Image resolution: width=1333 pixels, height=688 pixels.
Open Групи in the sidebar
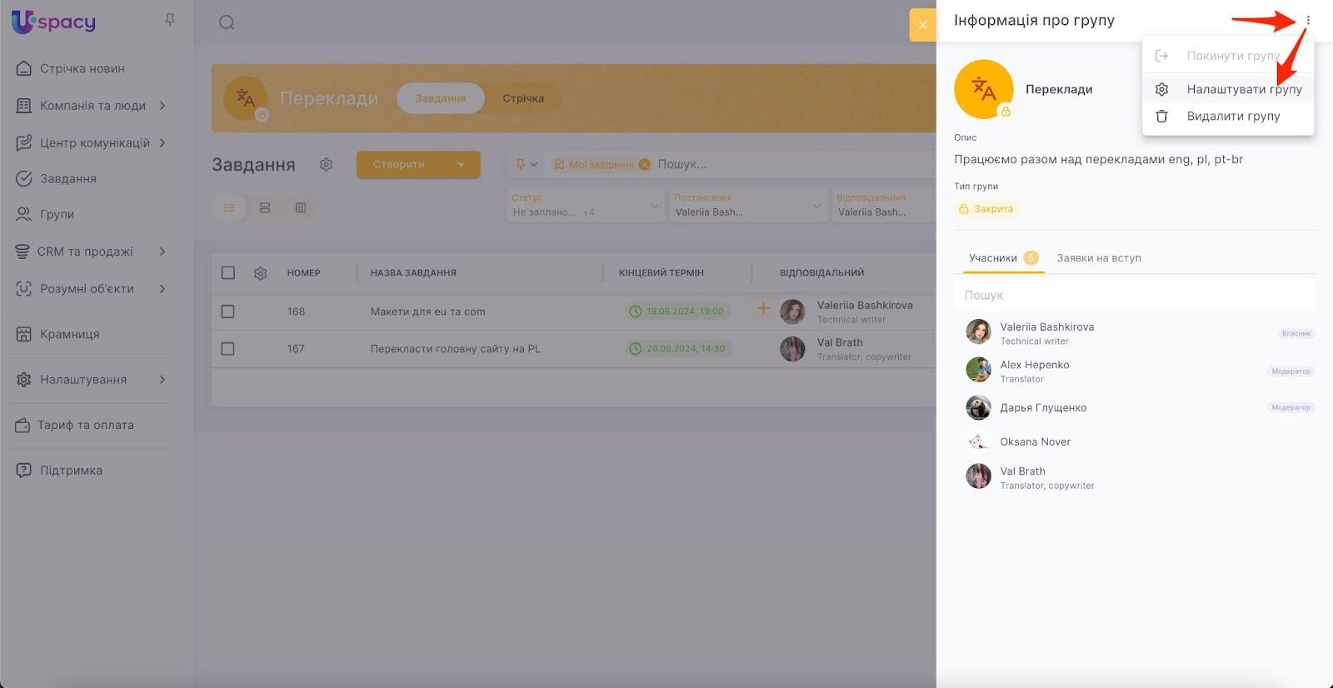coord(57,214)
